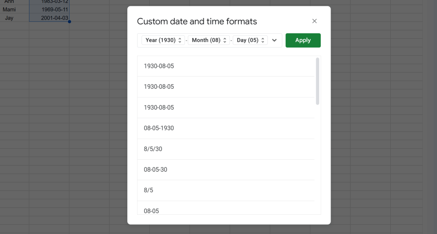Select the third 1930-08-05 format option
This screenshot has width=437, height=234.
(x=226, y=108)
